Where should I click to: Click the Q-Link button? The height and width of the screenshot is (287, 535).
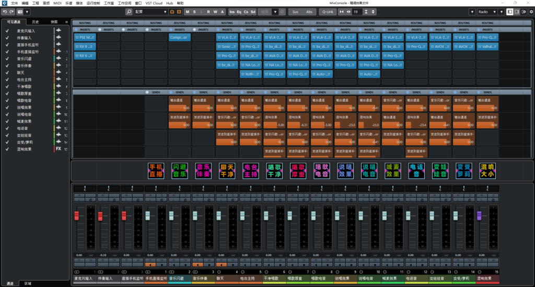click(327, 11)
